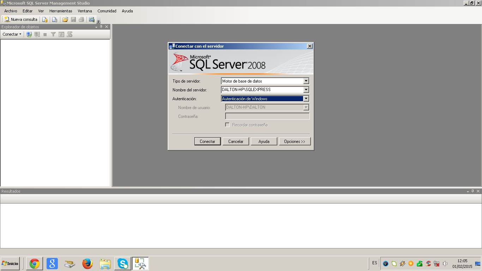
Task: Open the Archivo menu
Action: click(11, 11)
